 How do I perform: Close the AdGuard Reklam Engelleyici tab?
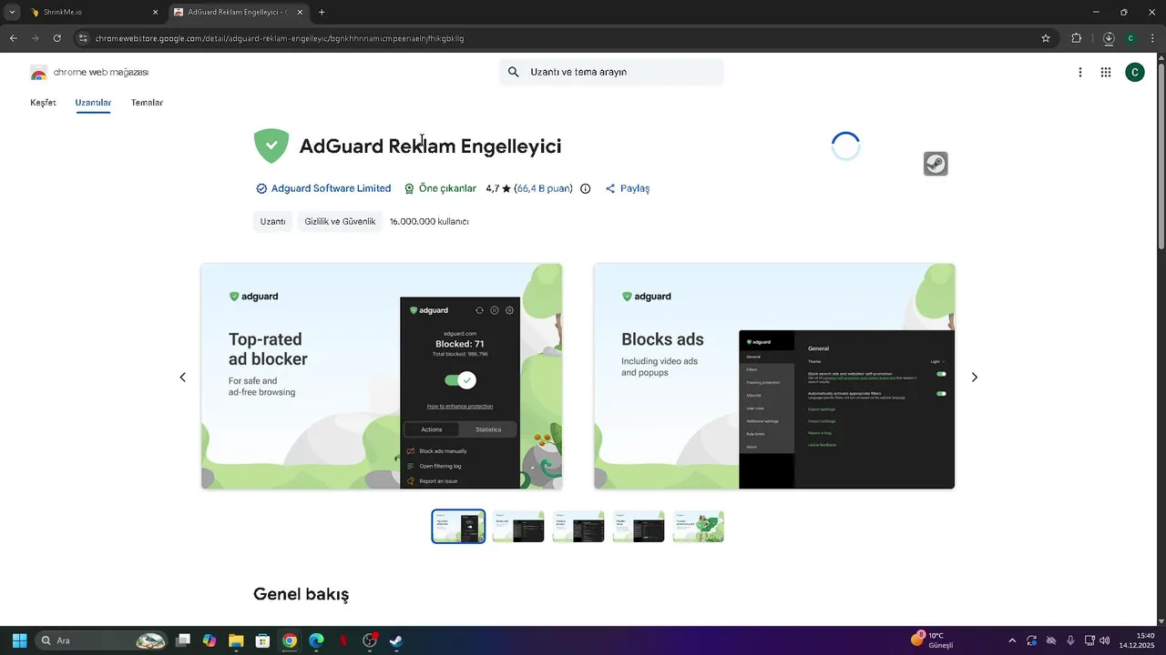click(300, 12)
